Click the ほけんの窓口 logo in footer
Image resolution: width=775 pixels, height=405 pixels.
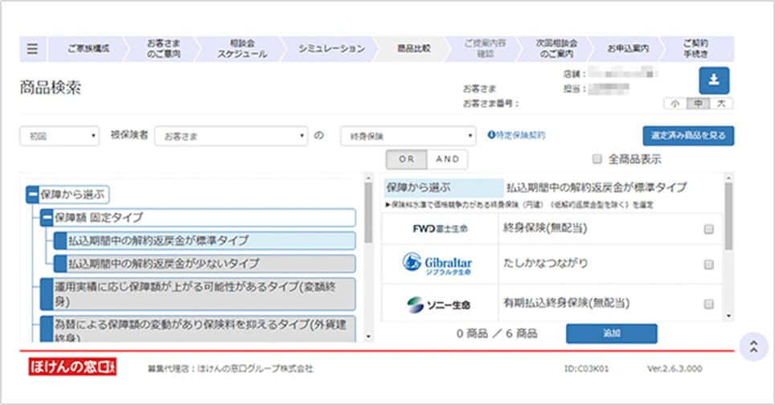[x=72, y=367]
